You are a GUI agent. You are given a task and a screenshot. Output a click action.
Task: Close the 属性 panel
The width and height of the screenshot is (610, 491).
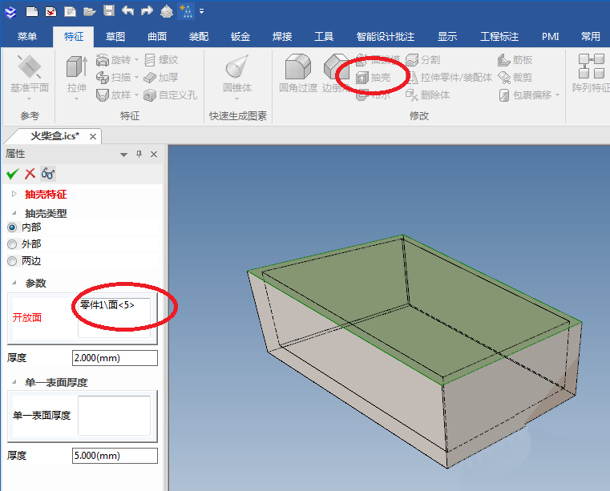(x=154, y=154)
